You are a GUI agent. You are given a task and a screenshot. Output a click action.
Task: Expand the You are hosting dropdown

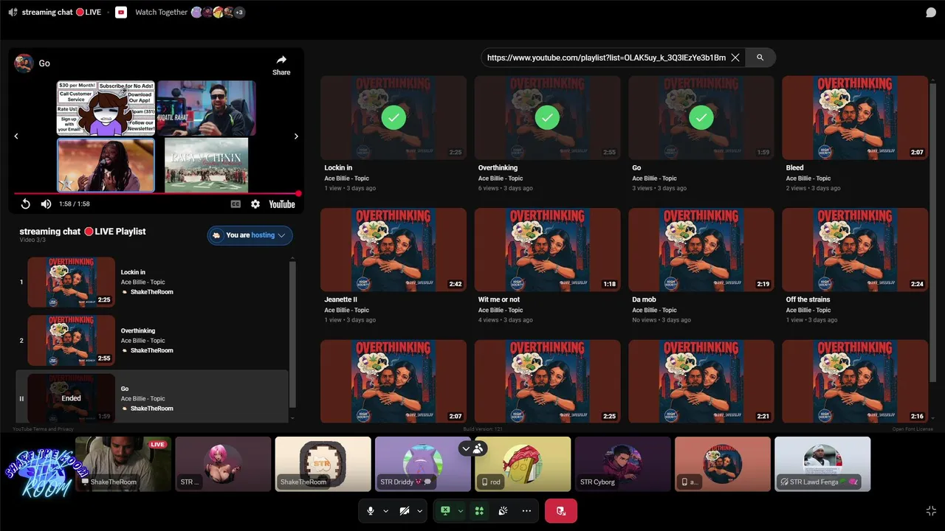point(250,235)
